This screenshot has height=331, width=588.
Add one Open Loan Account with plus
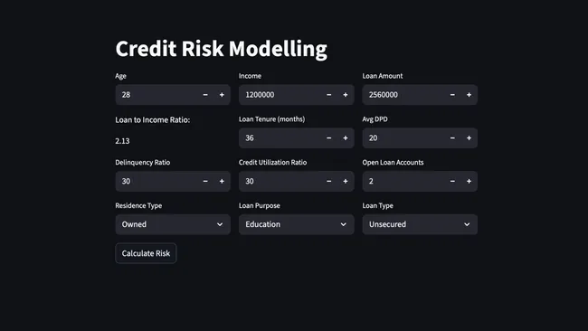(x=469, y=182)
